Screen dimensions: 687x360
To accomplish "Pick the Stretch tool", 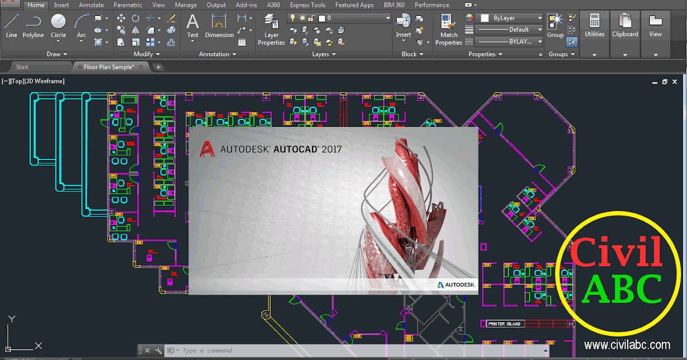I will pyautogui.click(x=121, y=42).
